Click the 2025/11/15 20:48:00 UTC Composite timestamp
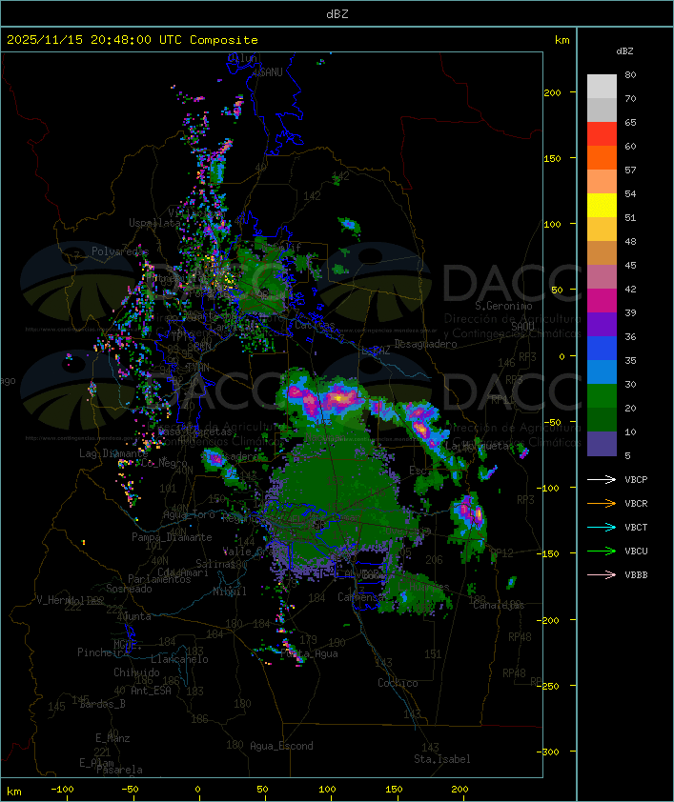 133,39
